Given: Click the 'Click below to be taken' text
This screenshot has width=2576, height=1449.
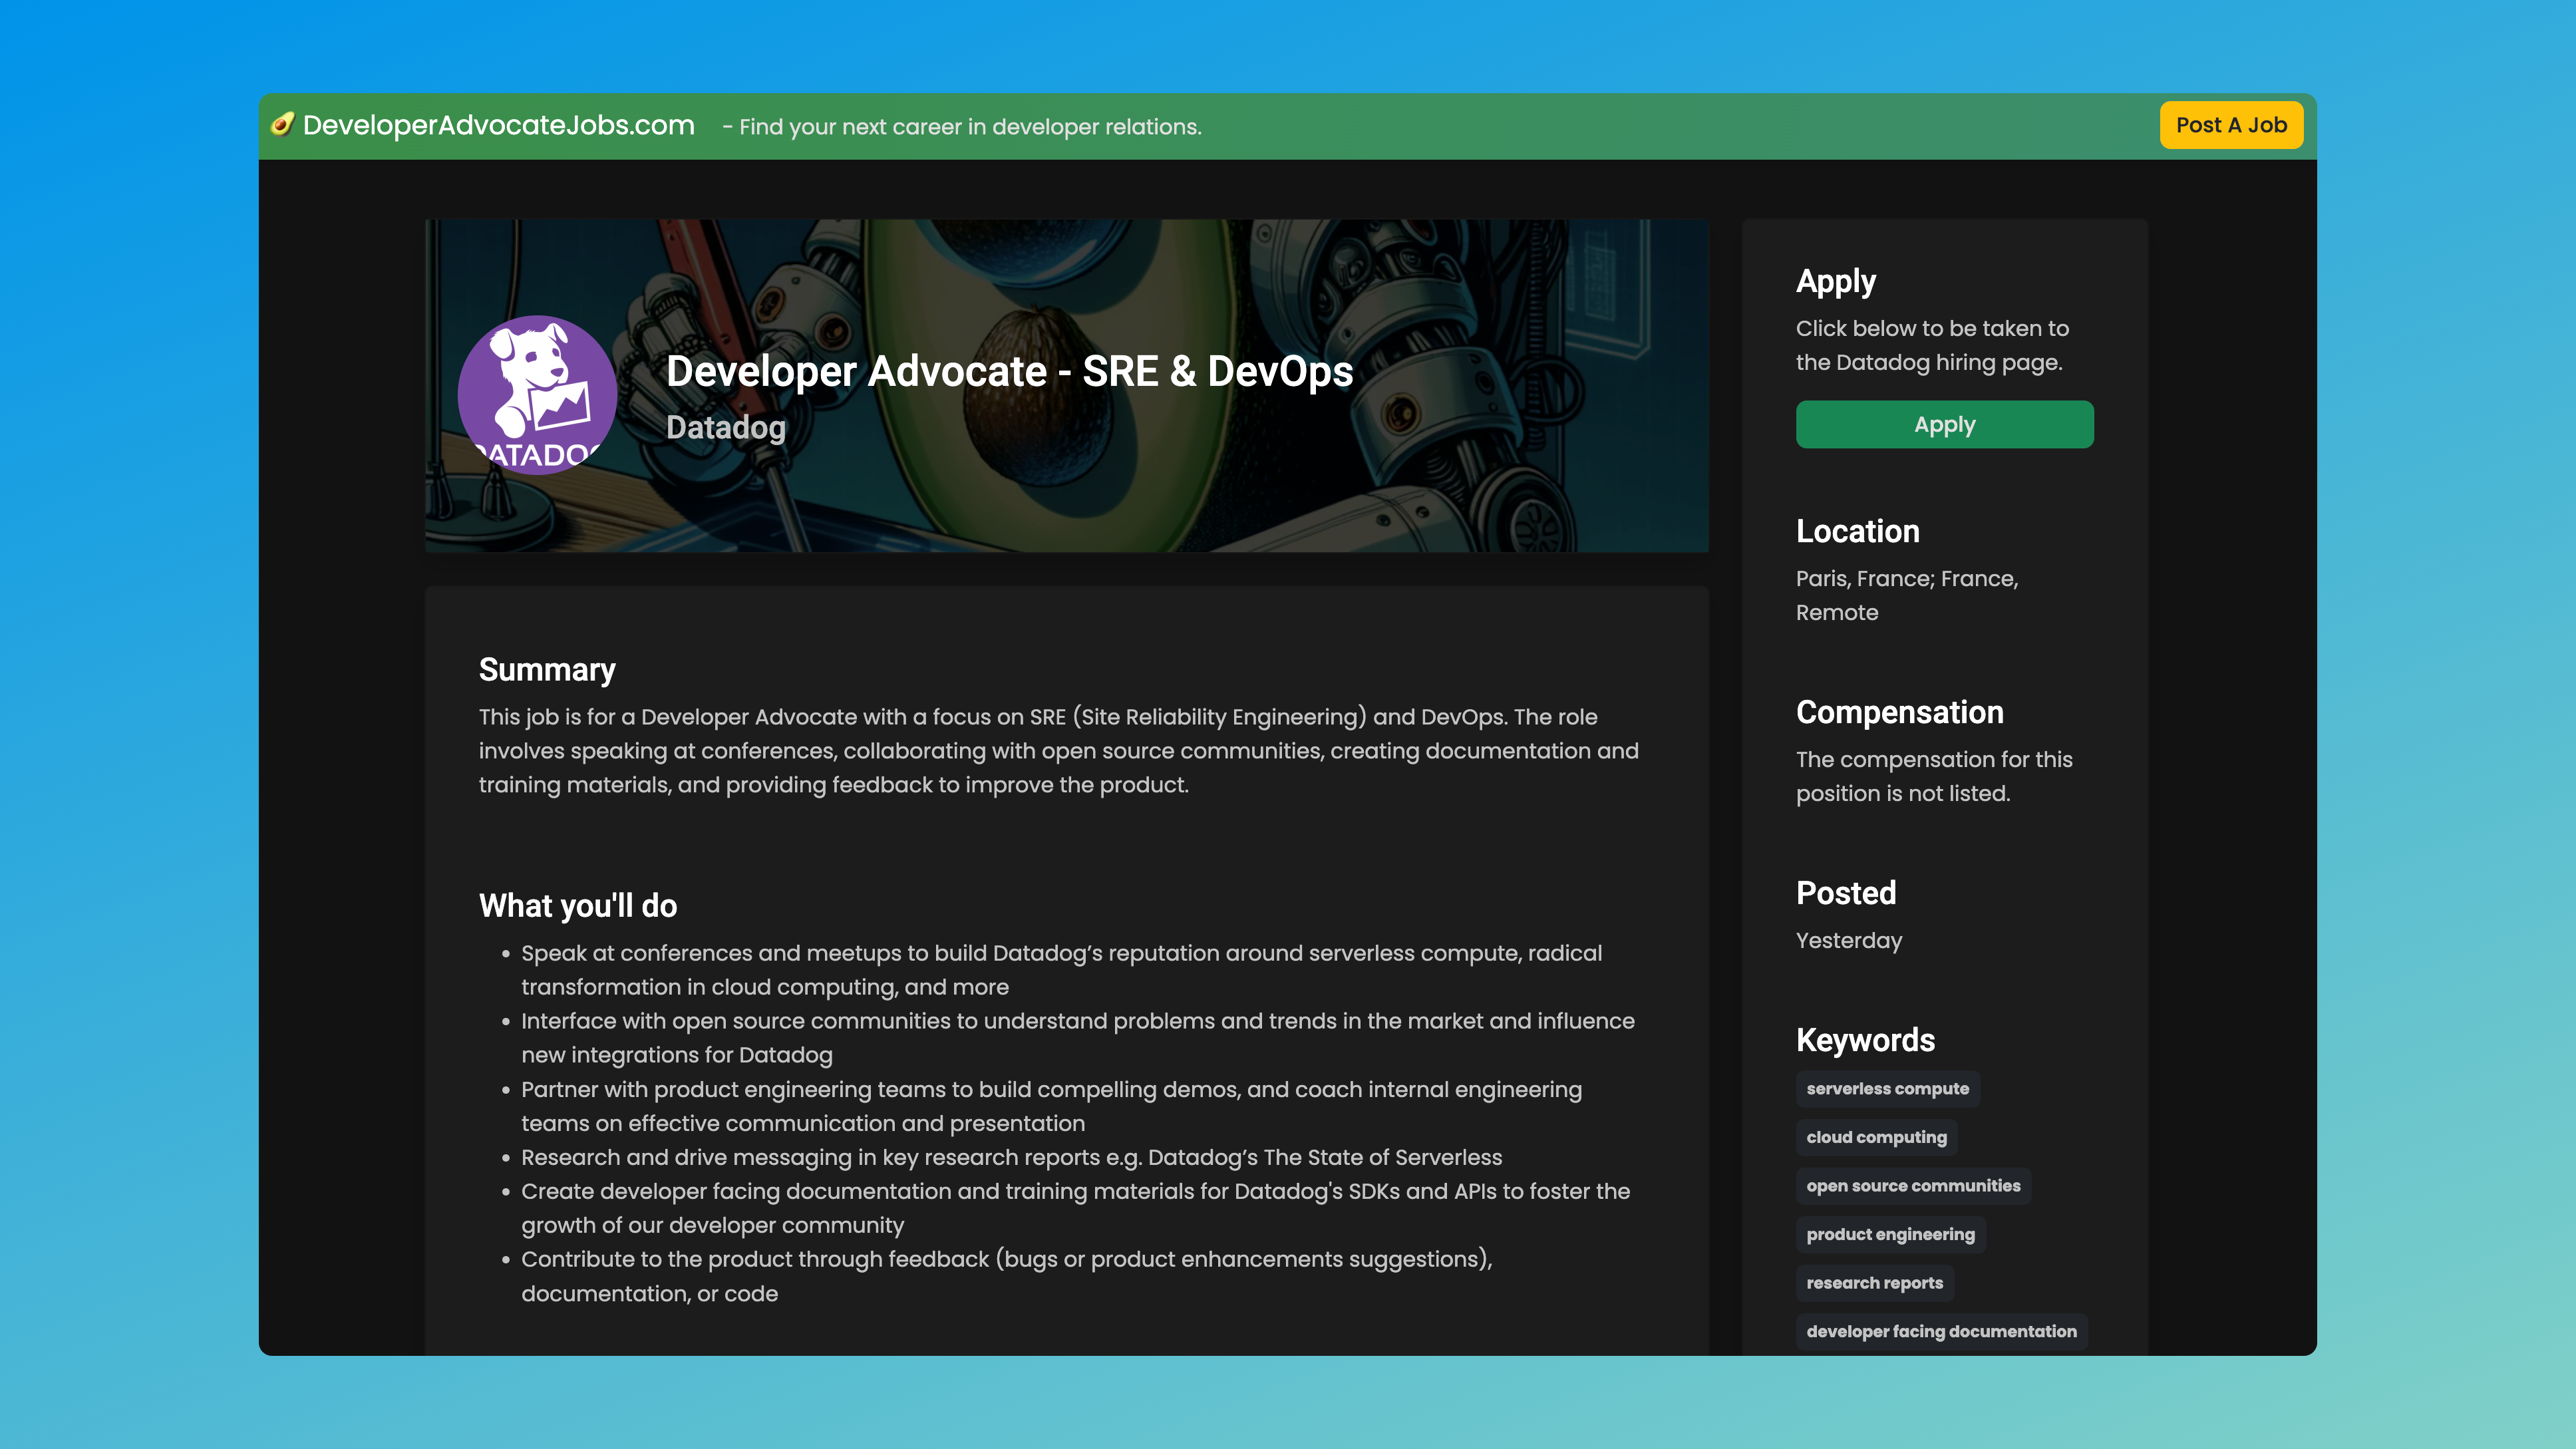Looking at the screenshot, I should [x=1932, y=345].
